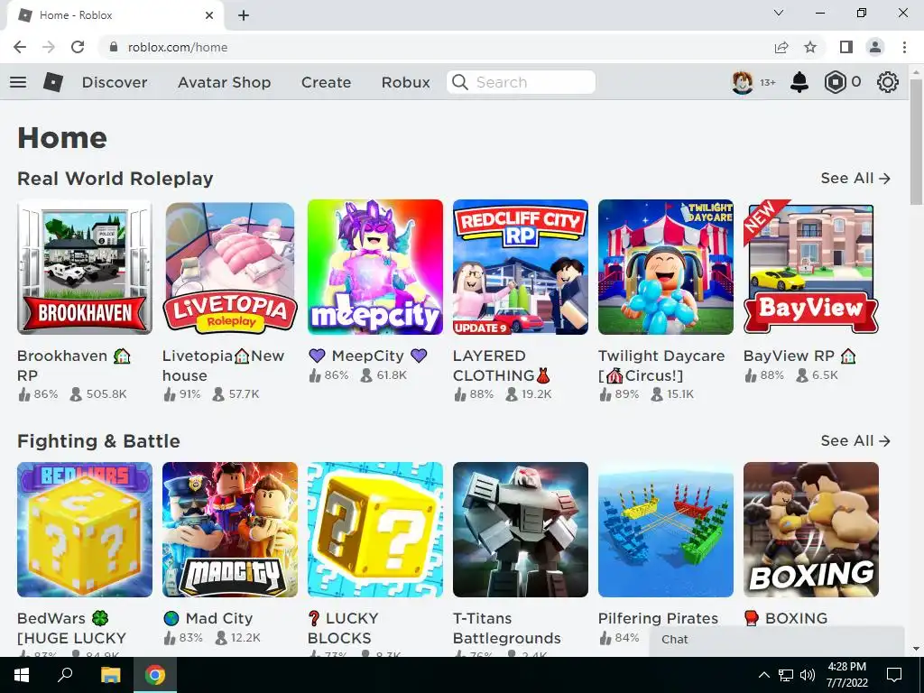
Task: Open the volume control in tray
Action: (808, 675)
